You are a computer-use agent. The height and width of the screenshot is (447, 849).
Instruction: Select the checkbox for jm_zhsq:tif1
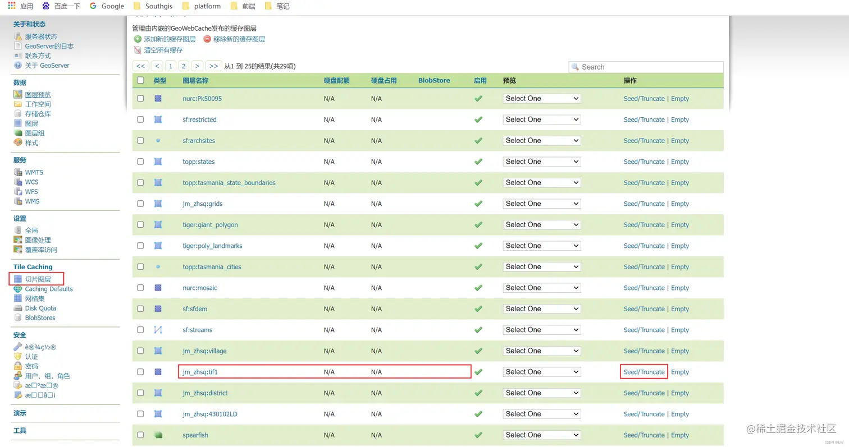[140, 372]
